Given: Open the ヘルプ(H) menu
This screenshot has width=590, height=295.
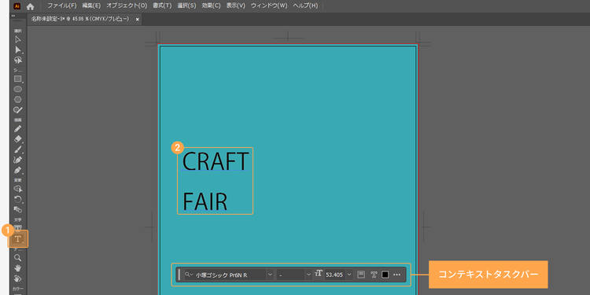Looking at the screenshot, I should [x=305, y=6].
